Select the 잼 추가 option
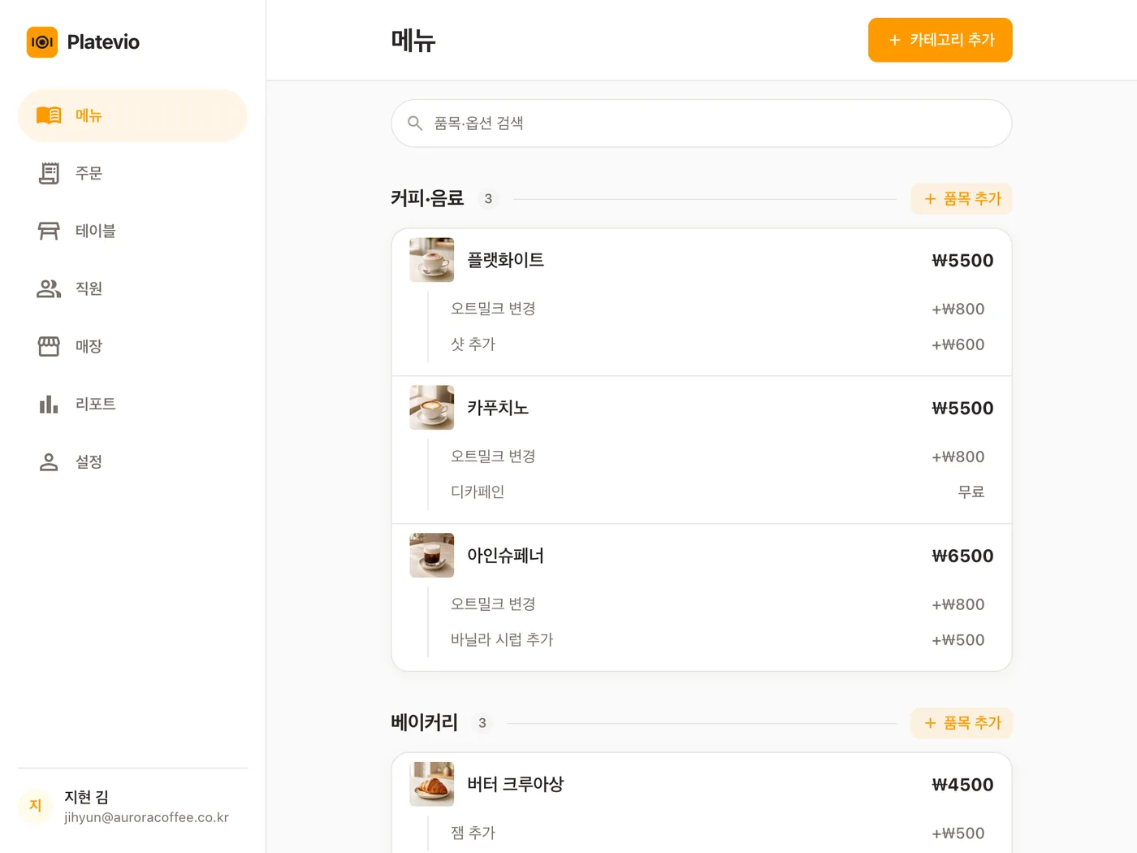The height and width of the screenshot is (853, 1137). 717,833
